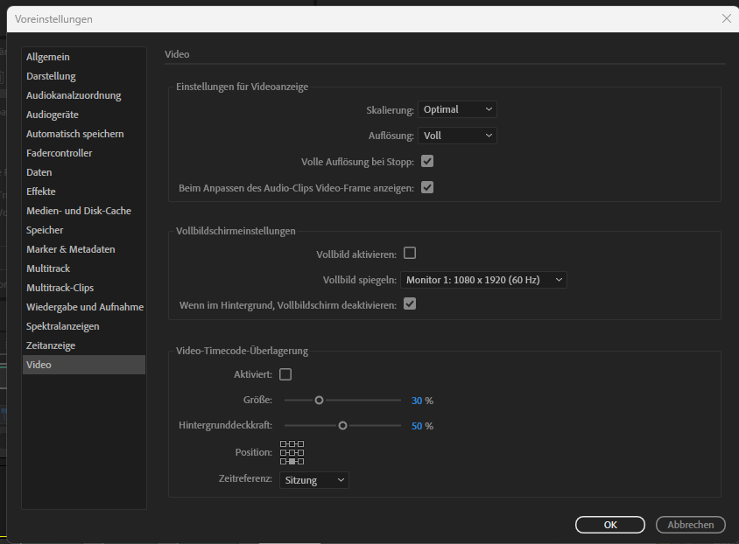Select top-left timecode position in grid
Viewport: 739px width, 544px height.
(x=283, y=444)
